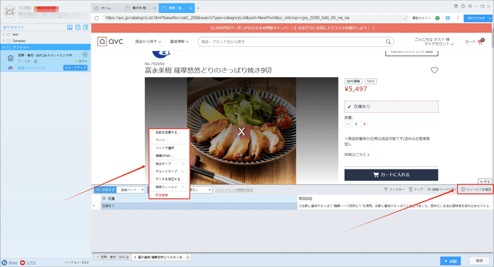This screenshot has height=267, width=494.
Task: Expand the デコードタイプ submenu
Action: pyautogui.click(x=168, y=171)
